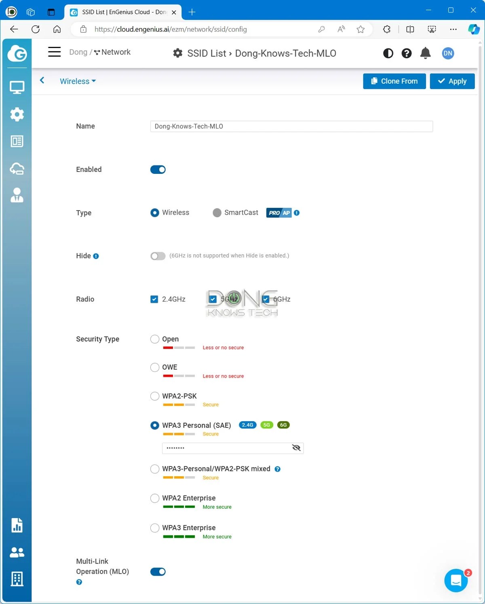
Task: Open the browser settings ellipsis menu
Action: (453, 29)
